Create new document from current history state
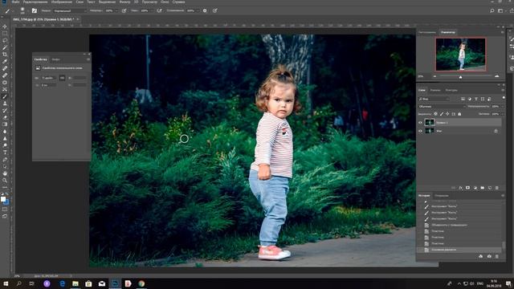514x289 pixels. pyautogui.click(x=481, y=256)
